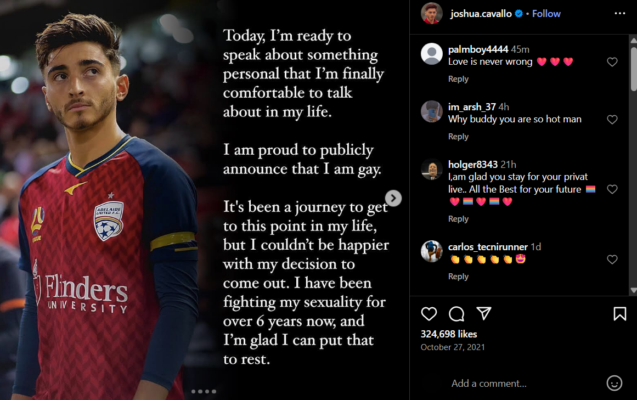Click the Add a comment field
The width and height of the screenshot is (637, 400).
(524, 384)
